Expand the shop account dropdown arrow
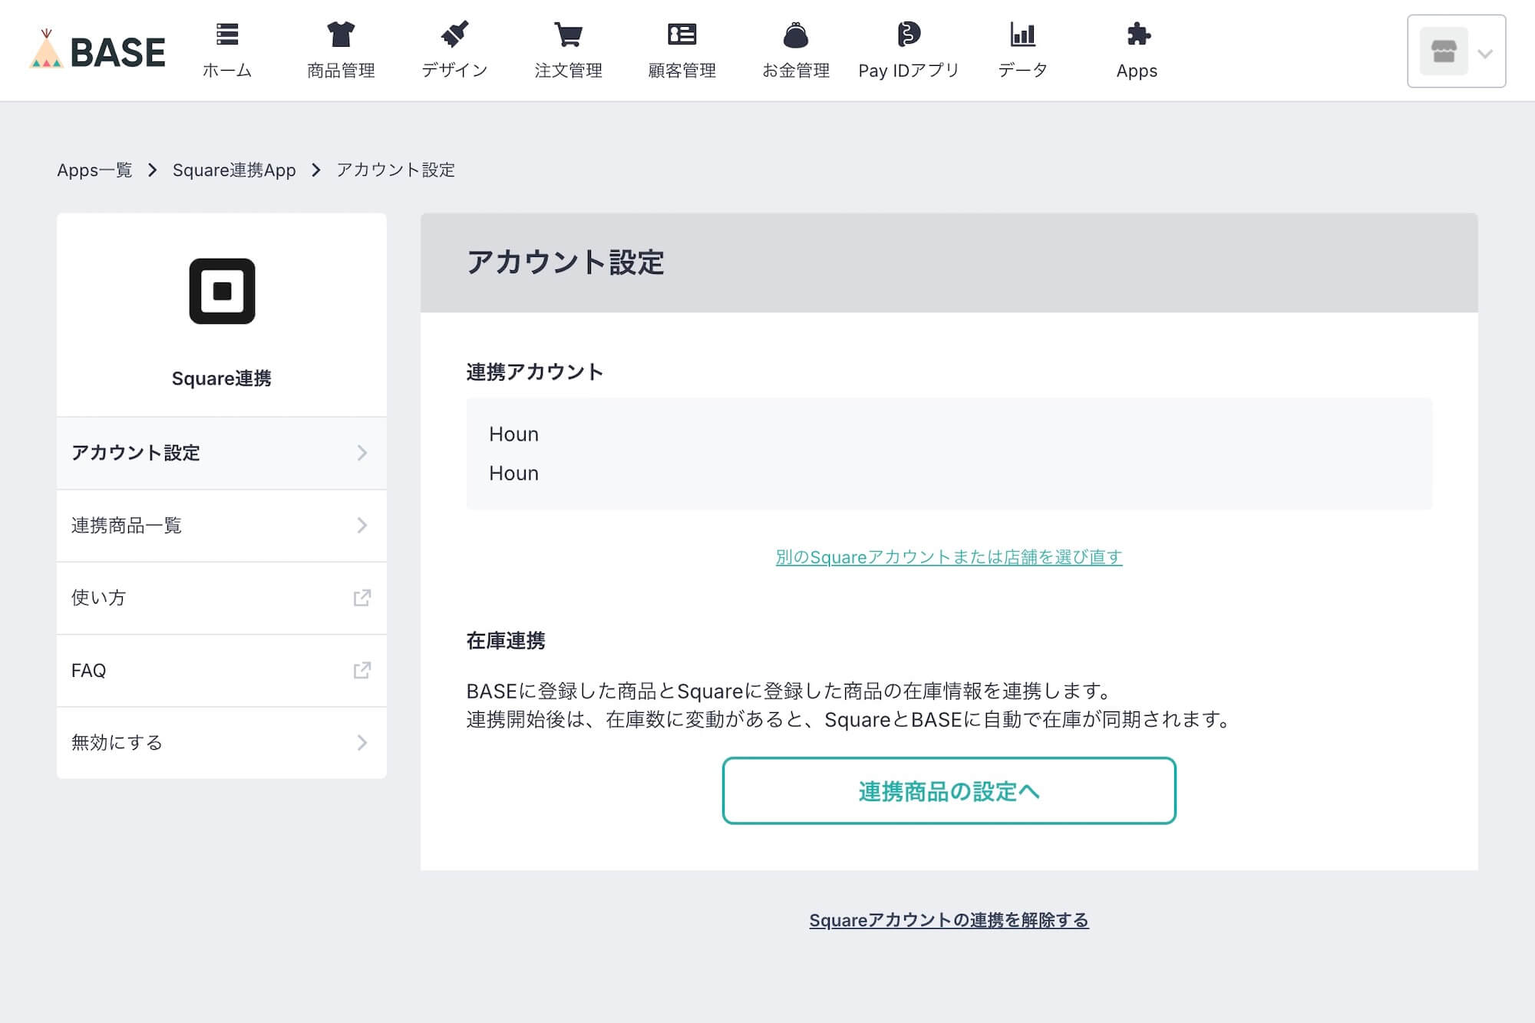This screenshot has width=1535, height=1023. (1485, 54)
